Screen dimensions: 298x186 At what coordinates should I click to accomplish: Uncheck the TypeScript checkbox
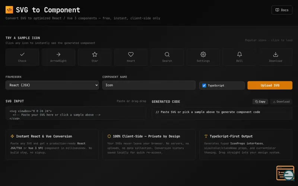(x=204, y=86)
